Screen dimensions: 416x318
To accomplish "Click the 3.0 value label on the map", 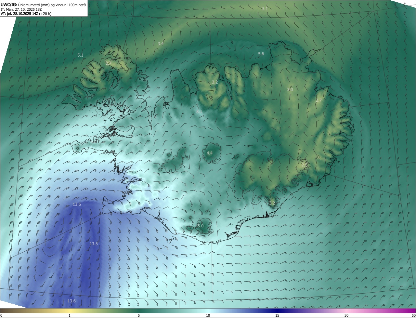I will 290,89.
